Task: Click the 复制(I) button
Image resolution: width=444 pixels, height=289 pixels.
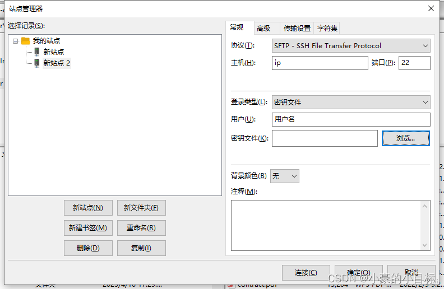Action: (x=141, y=248)
